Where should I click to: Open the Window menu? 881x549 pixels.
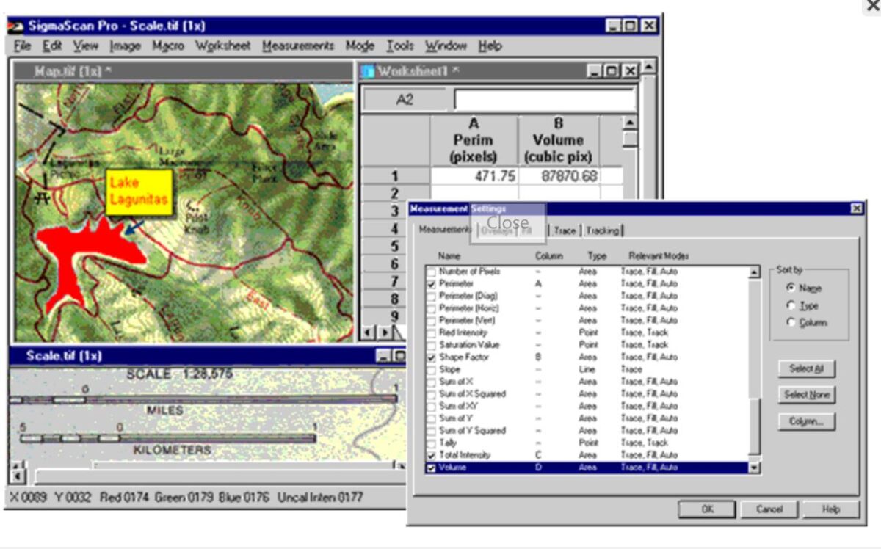pyautogui.click(x=446, y=46)
